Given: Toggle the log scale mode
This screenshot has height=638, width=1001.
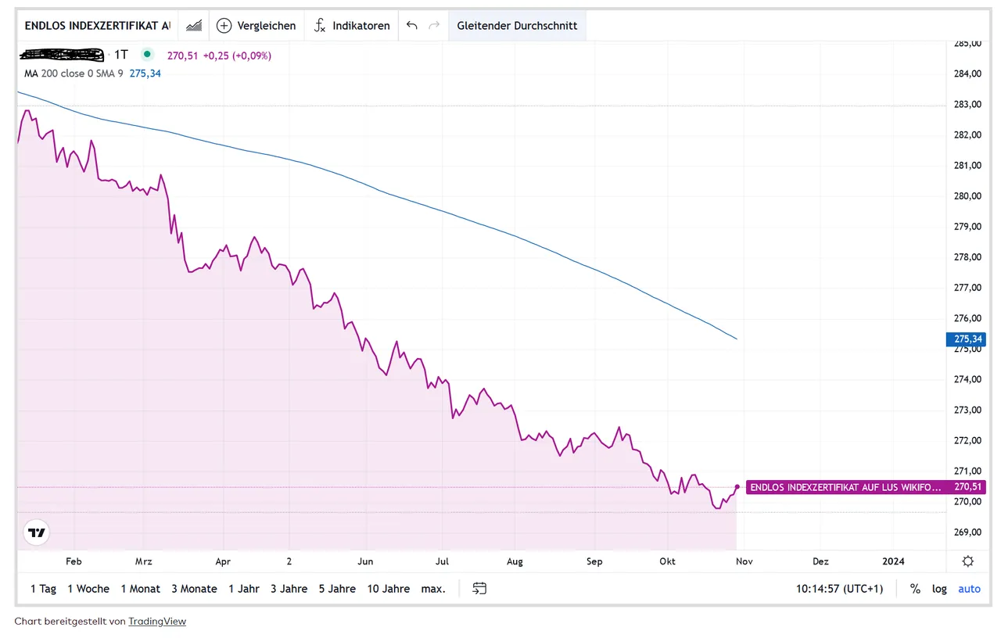Looking at the screenshot, I should pos(939,589).
